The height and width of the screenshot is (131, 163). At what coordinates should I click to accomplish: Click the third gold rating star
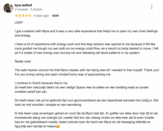[23, 15]
